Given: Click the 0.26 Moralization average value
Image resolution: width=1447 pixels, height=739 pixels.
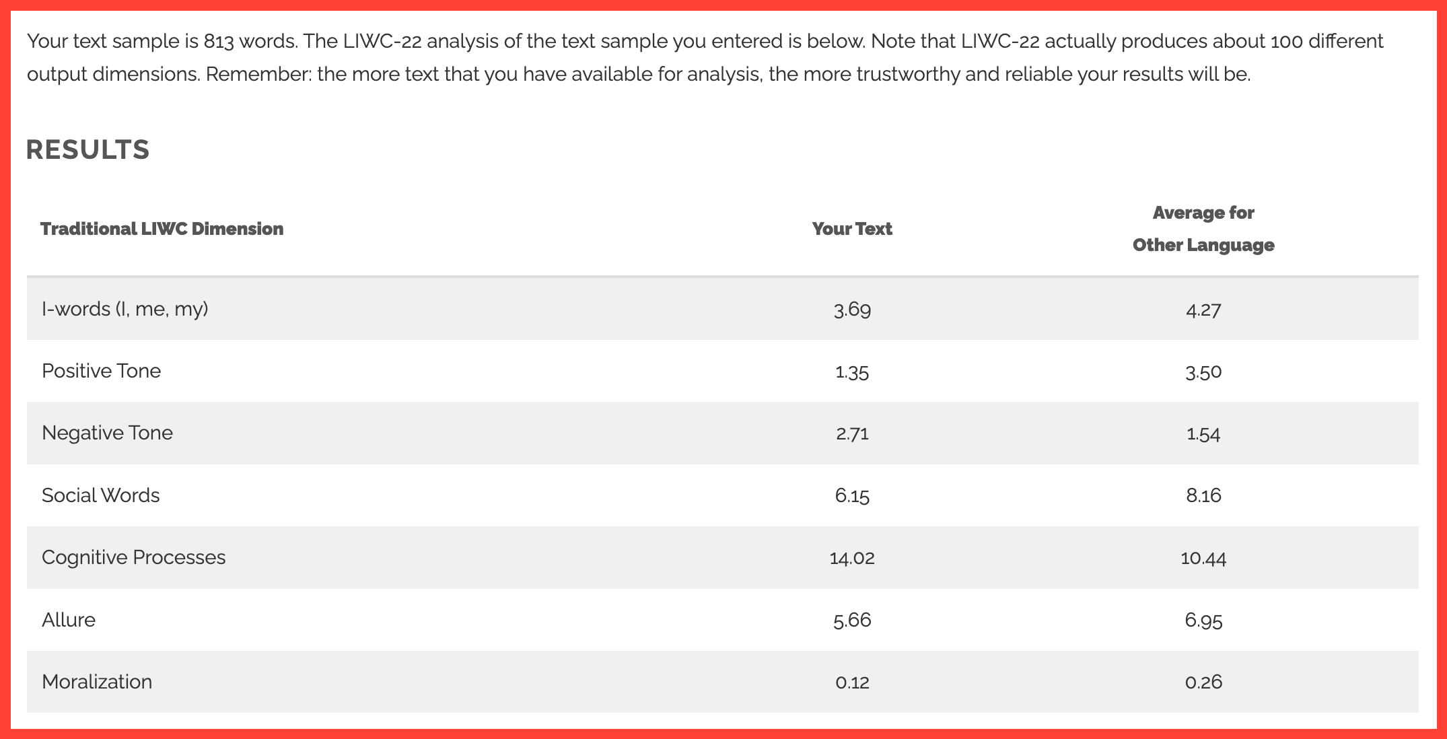Looking at the screenshot, I should (1203, 682).
